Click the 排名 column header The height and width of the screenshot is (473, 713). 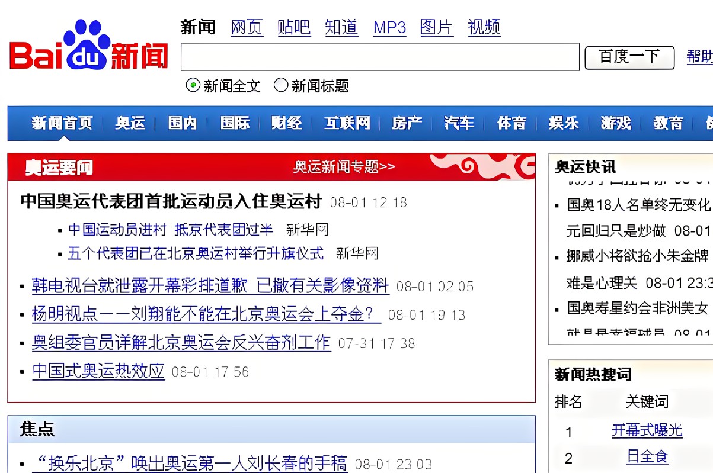tap(568, 402)
